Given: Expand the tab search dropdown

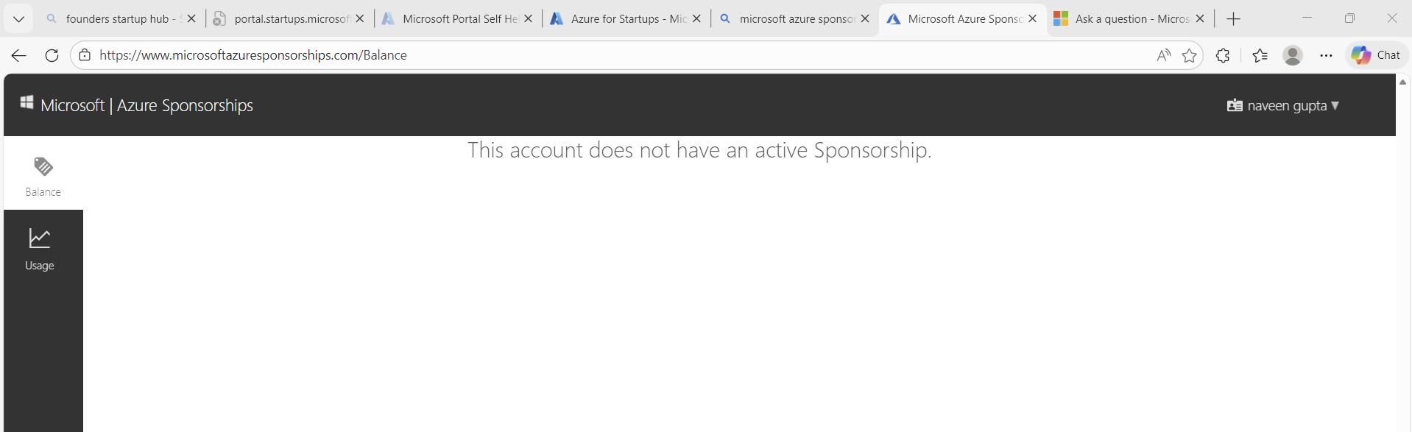Looking at the screenshot, I should coord(18,19).
